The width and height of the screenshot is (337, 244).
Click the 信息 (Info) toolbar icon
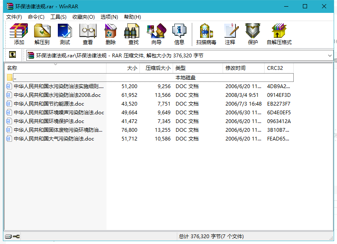click(179, 31)
